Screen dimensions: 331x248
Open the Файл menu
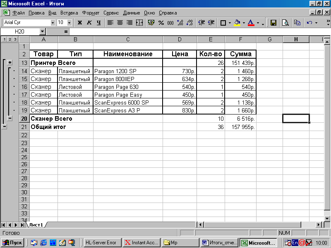click(x=19, y=13)
